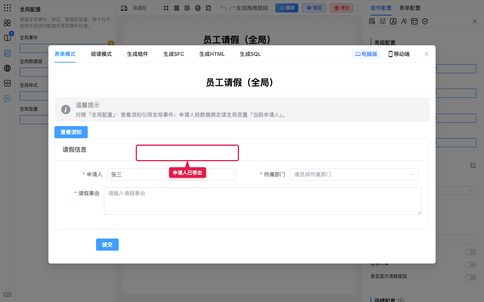Viewport: 484px width, 302px height.
Task: Toggle the topmost switch in right panel
Action: point(471,252)
